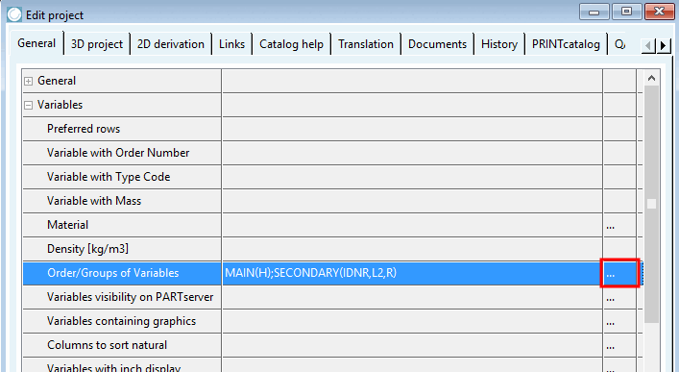679x372 pixels.
Task: Select Variable with Order Number row
Action: [x=122, y=153]
